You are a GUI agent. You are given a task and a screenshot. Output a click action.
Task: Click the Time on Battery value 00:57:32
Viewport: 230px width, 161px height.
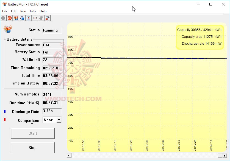(x=52, y=84)
